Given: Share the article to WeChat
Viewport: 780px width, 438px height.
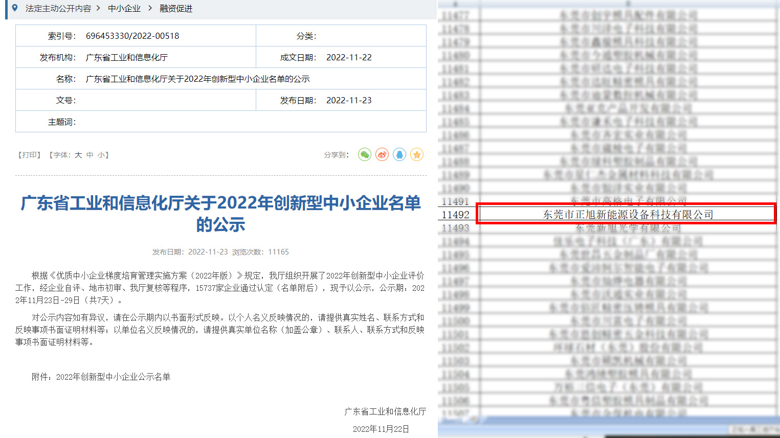Looking at the screenshot, I should click(364, 155).
